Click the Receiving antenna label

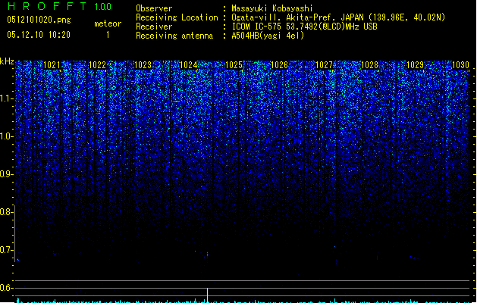pyautogui.click(x=174, y=36)
